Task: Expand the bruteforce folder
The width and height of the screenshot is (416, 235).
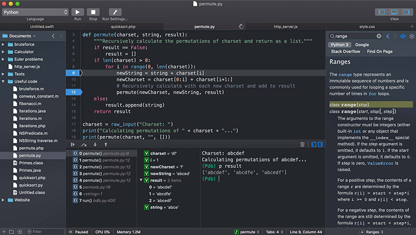Action: [x=3, y=44]
